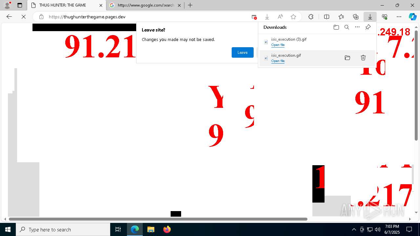The width and height of the screenshot is (420, 236).
Task: Open the browser profile icon
Action: point(7,5)
